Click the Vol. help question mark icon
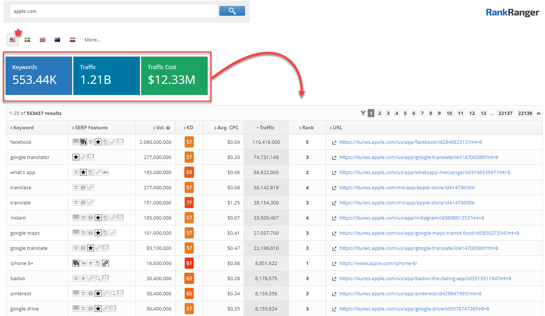Image resolution: width=545 pixels, height=316 pixels. [x=168, y=128]
